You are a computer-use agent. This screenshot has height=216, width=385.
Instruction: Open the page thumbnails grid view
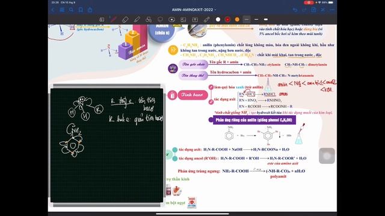pos(62,10)
